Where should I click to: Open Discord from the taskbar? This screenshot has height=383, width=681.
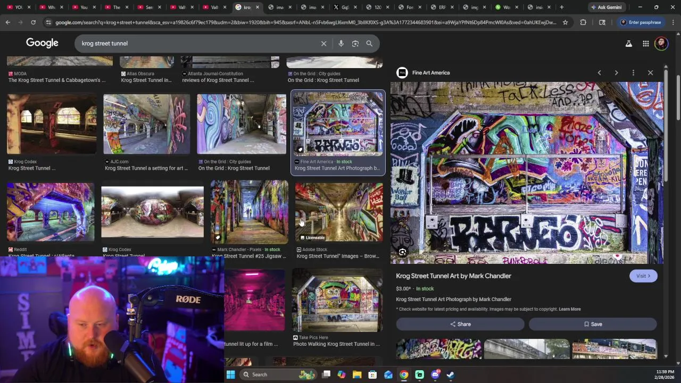click(435, 374)
